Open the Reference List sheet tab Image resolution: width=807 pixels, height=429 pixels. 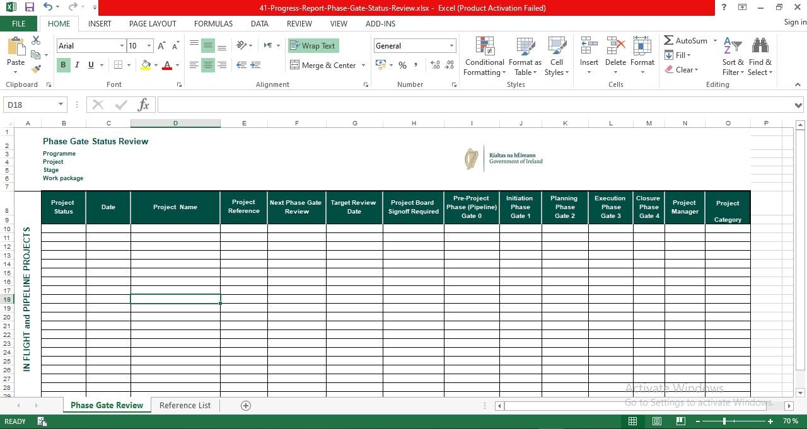(185, 405)
